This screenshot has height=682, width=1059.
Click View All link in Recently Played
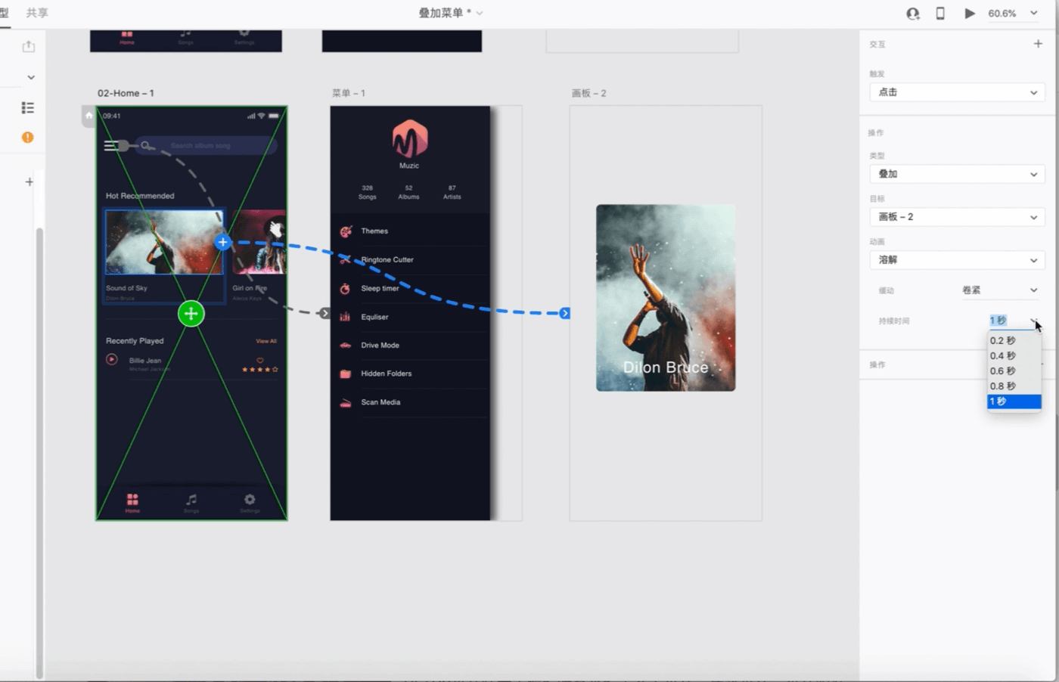[x=266, y=341]
